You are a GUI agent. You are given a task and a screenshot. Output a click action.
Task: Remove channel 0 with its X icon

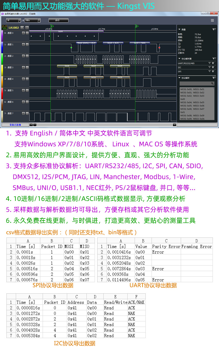coord(27,33)
